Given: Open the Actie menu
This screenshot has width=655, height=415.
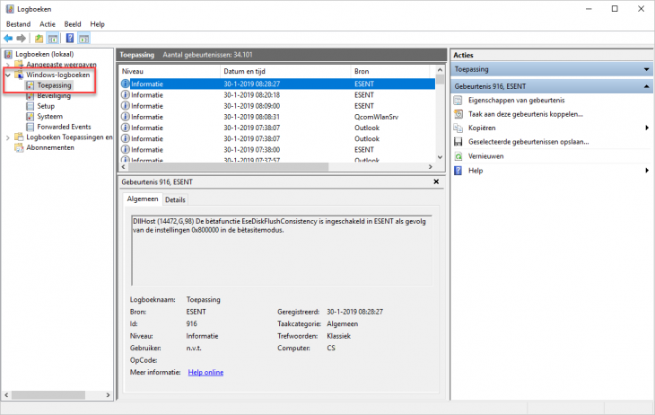Looking at the screenshot, I should [x=47, y=23].
